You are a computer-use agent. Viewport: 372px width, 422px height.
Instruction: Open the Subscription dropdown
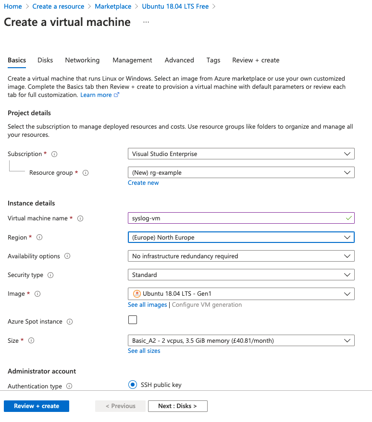241,154
